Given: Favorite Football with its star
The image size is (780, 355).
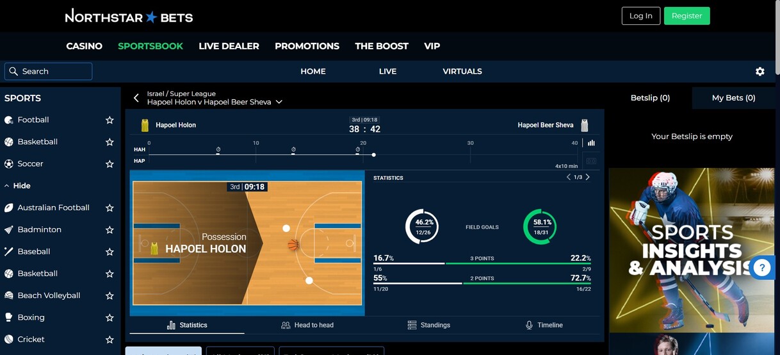Looking at the screenshot, I should 110,120.
